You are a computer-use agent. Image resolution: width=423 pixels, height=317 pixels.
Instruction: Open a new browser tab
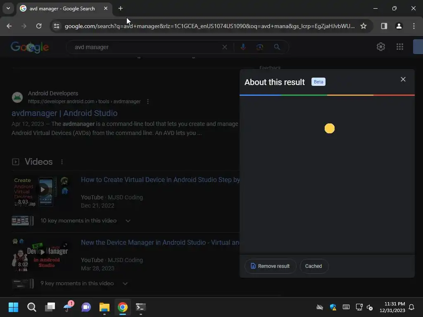[121, 9]
